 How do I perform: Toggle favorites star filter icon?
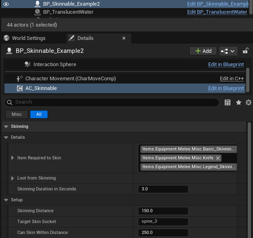tap(238, 102)
